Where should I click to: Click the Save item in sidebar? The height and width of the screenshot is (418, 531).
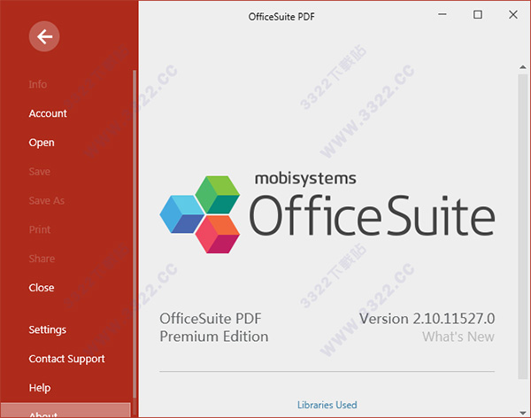coord(39,172)
